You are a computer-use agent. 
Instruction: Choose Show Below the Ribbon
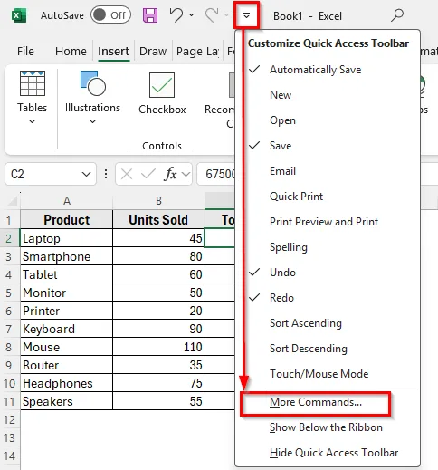328,427
